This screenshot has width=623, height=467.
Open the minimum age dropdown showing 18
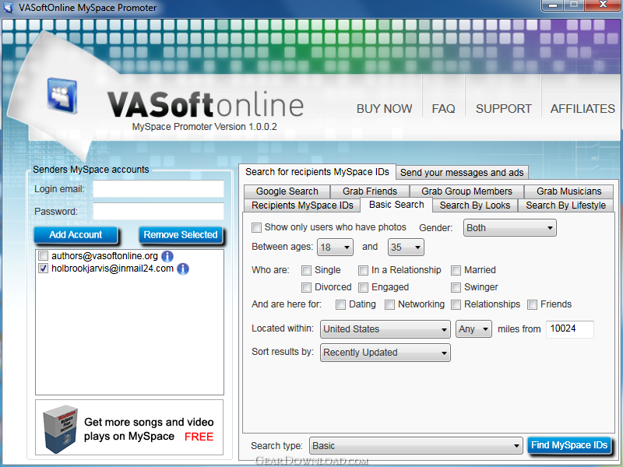coord(336,247)
